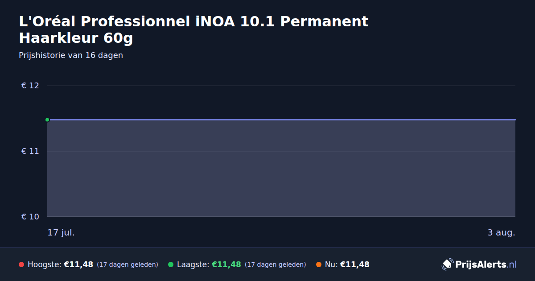Click the 17 jul. date label
Screen dimensions: 535x281
(x=61, y=232)
